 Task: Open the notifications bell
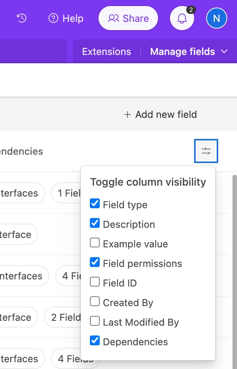click(182, 18)
